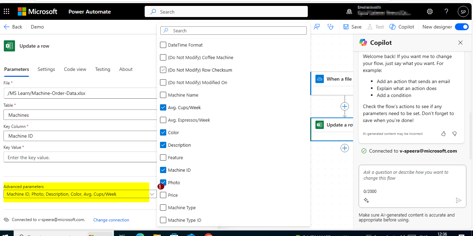
Task: Click the Test flask button
Action: (x=375, y=27)
